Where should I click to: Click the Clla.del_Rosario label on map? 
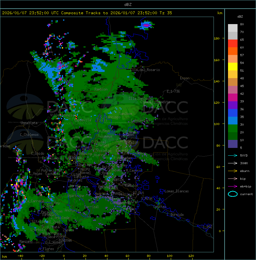pyautogui.click(x=145, y=70)
